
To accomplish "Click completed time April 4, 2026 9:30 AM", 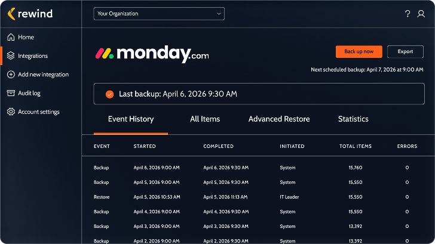I will (226, 212).
